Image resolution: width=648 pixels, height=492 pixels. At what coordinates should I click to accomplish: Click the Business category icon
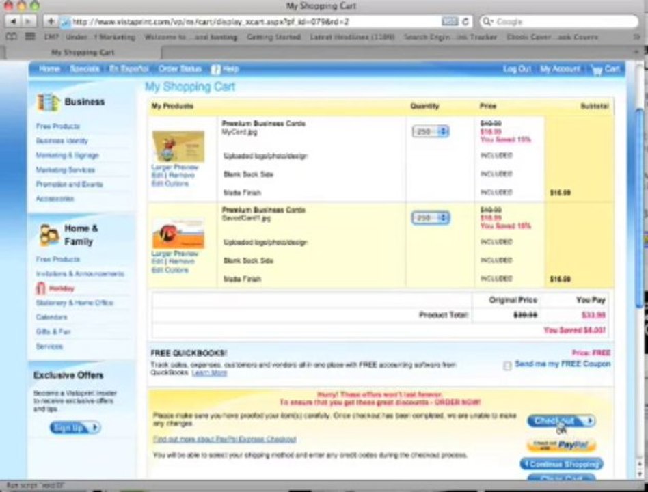click(49, 102)
